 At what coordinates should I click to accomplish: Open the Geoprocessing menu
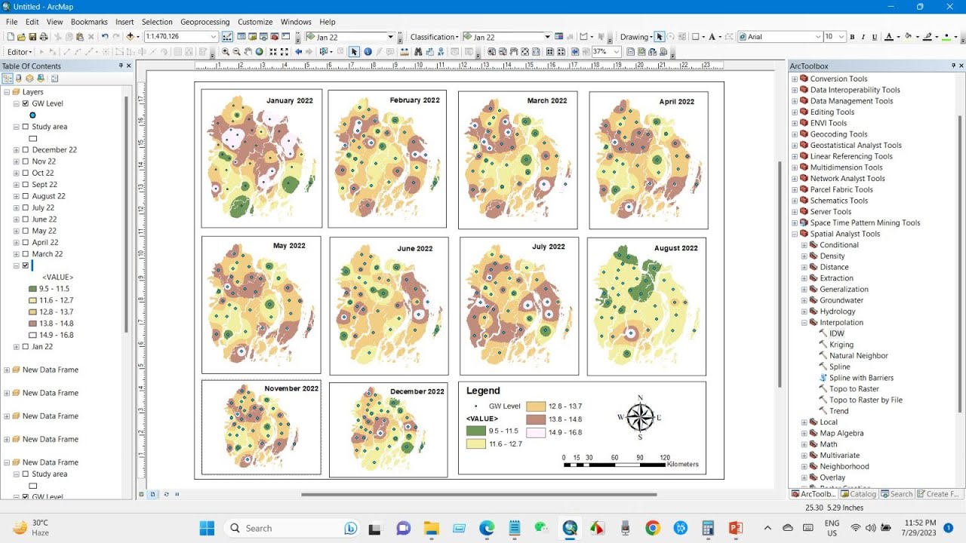tap(205, 22)
